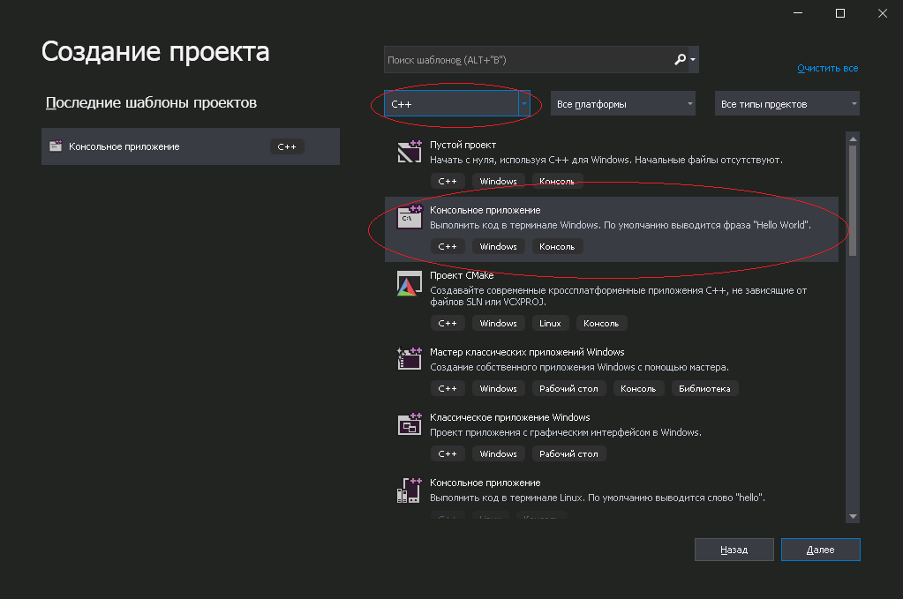Select the Пустой проект template title

463,145
